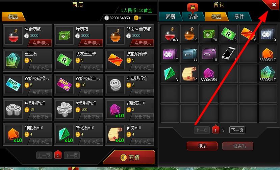
Task: Go to backpack page 2
Action: (x=223, y=130)
